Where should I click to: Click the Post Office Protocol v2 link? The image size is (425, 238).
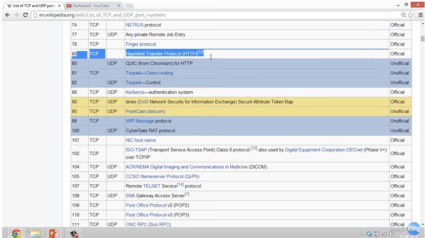tap(146, 205)
